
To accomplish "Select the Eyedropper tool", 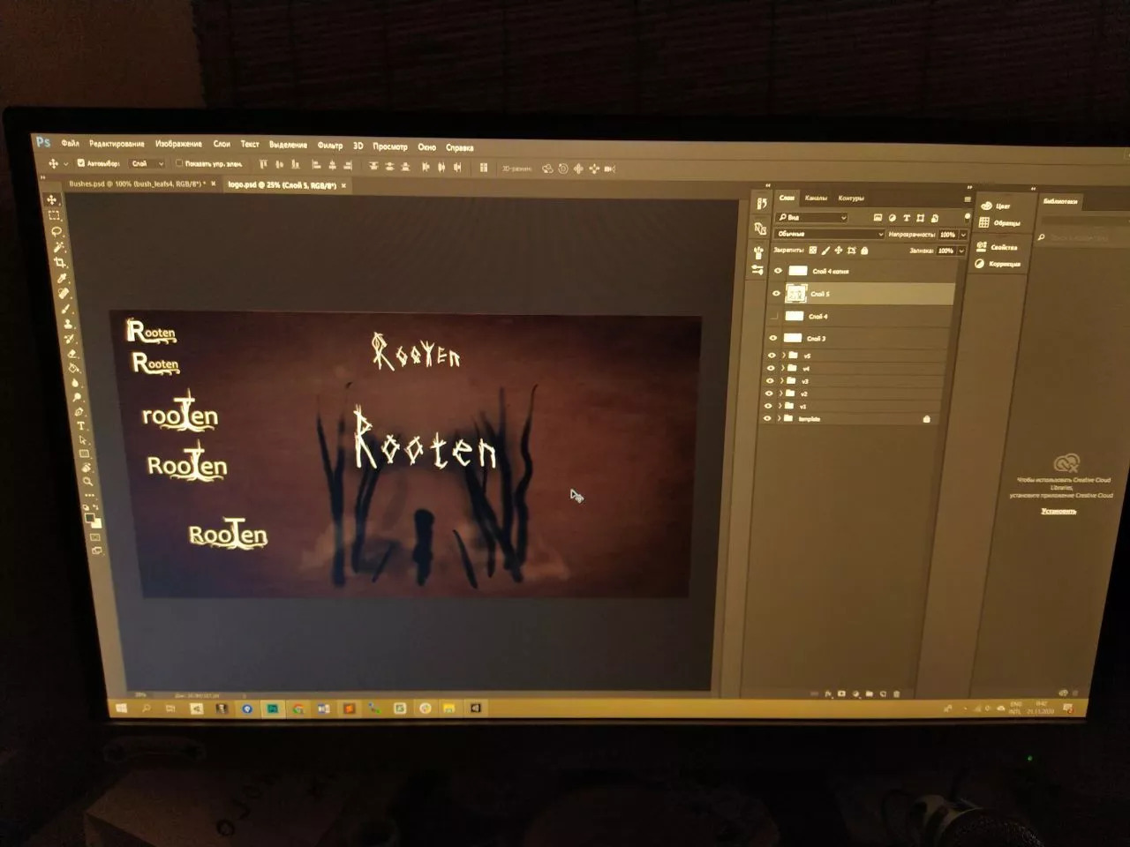I will (x=62, y=279).
